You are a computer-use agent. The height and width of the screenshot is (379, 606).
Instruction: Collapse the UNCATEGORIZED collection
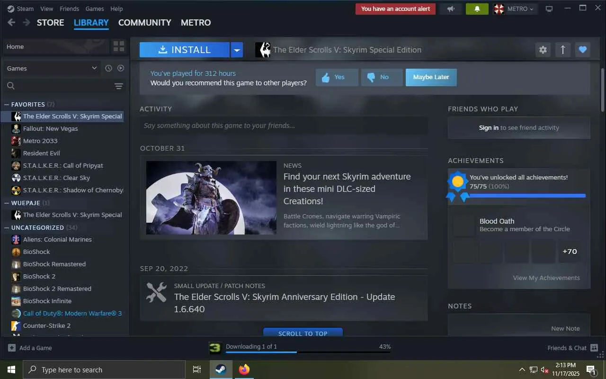7,227
